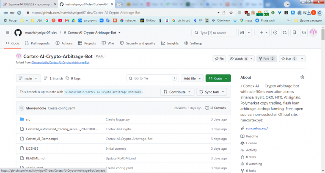325x173 pixels.
Task: Click the browser forward arrow
Action: [x=12, y=13]
